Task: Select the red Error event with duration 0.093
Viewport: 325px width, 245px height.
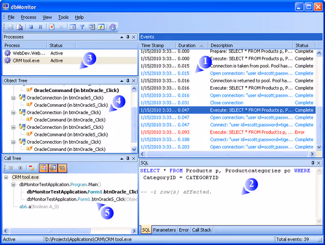Action: click(x=228, y=132)
